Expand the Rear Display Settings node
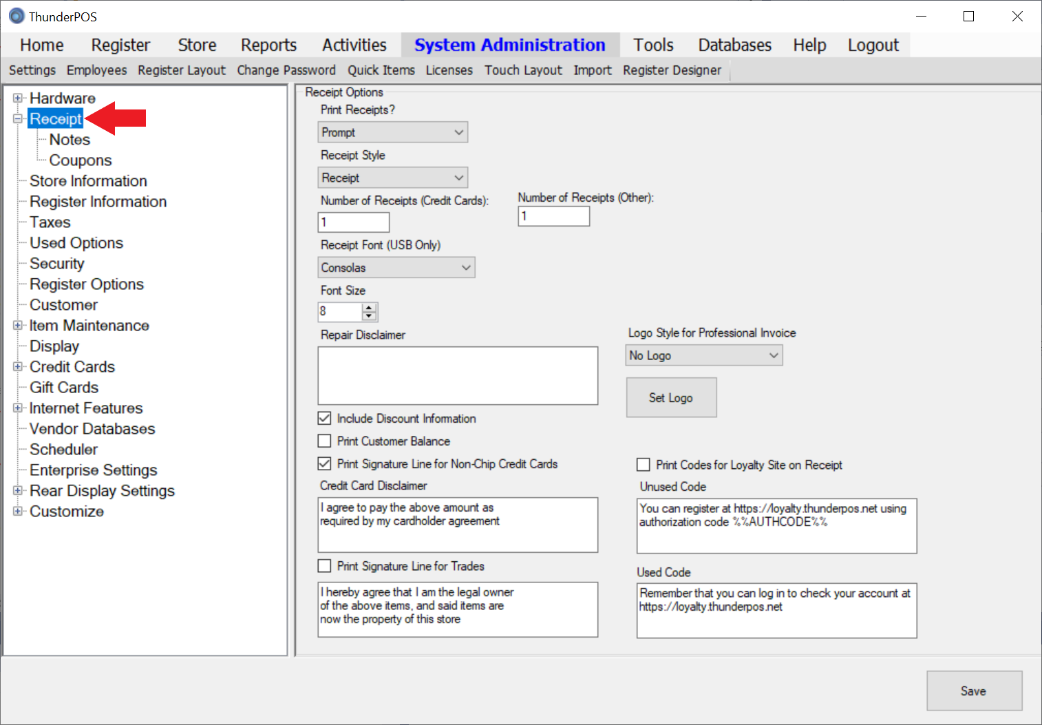This screenshot has width=1042, height=725. coord(18,490)
